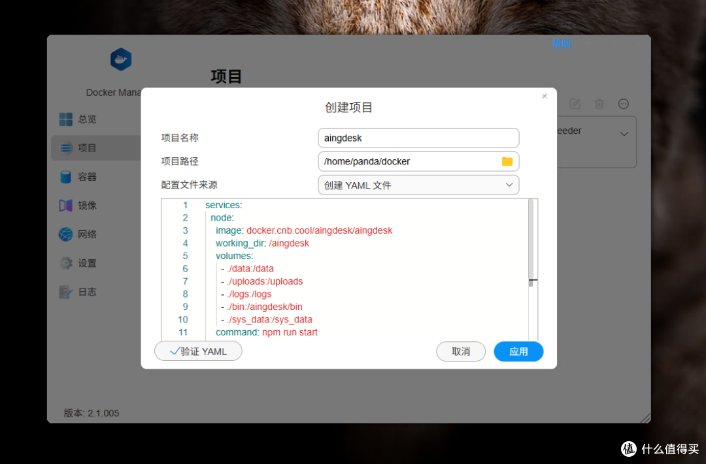The height and width of the screenshot is (464, 706).
Task: Click the delete project trash icon
Action: click(x=599, y=104)
